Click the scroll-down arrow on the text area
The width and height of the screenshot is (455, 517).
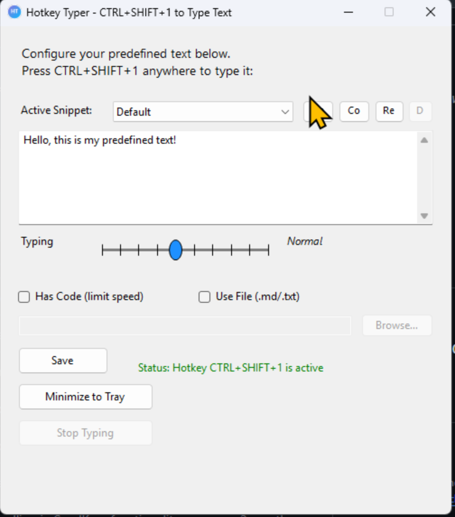(424, 216)
